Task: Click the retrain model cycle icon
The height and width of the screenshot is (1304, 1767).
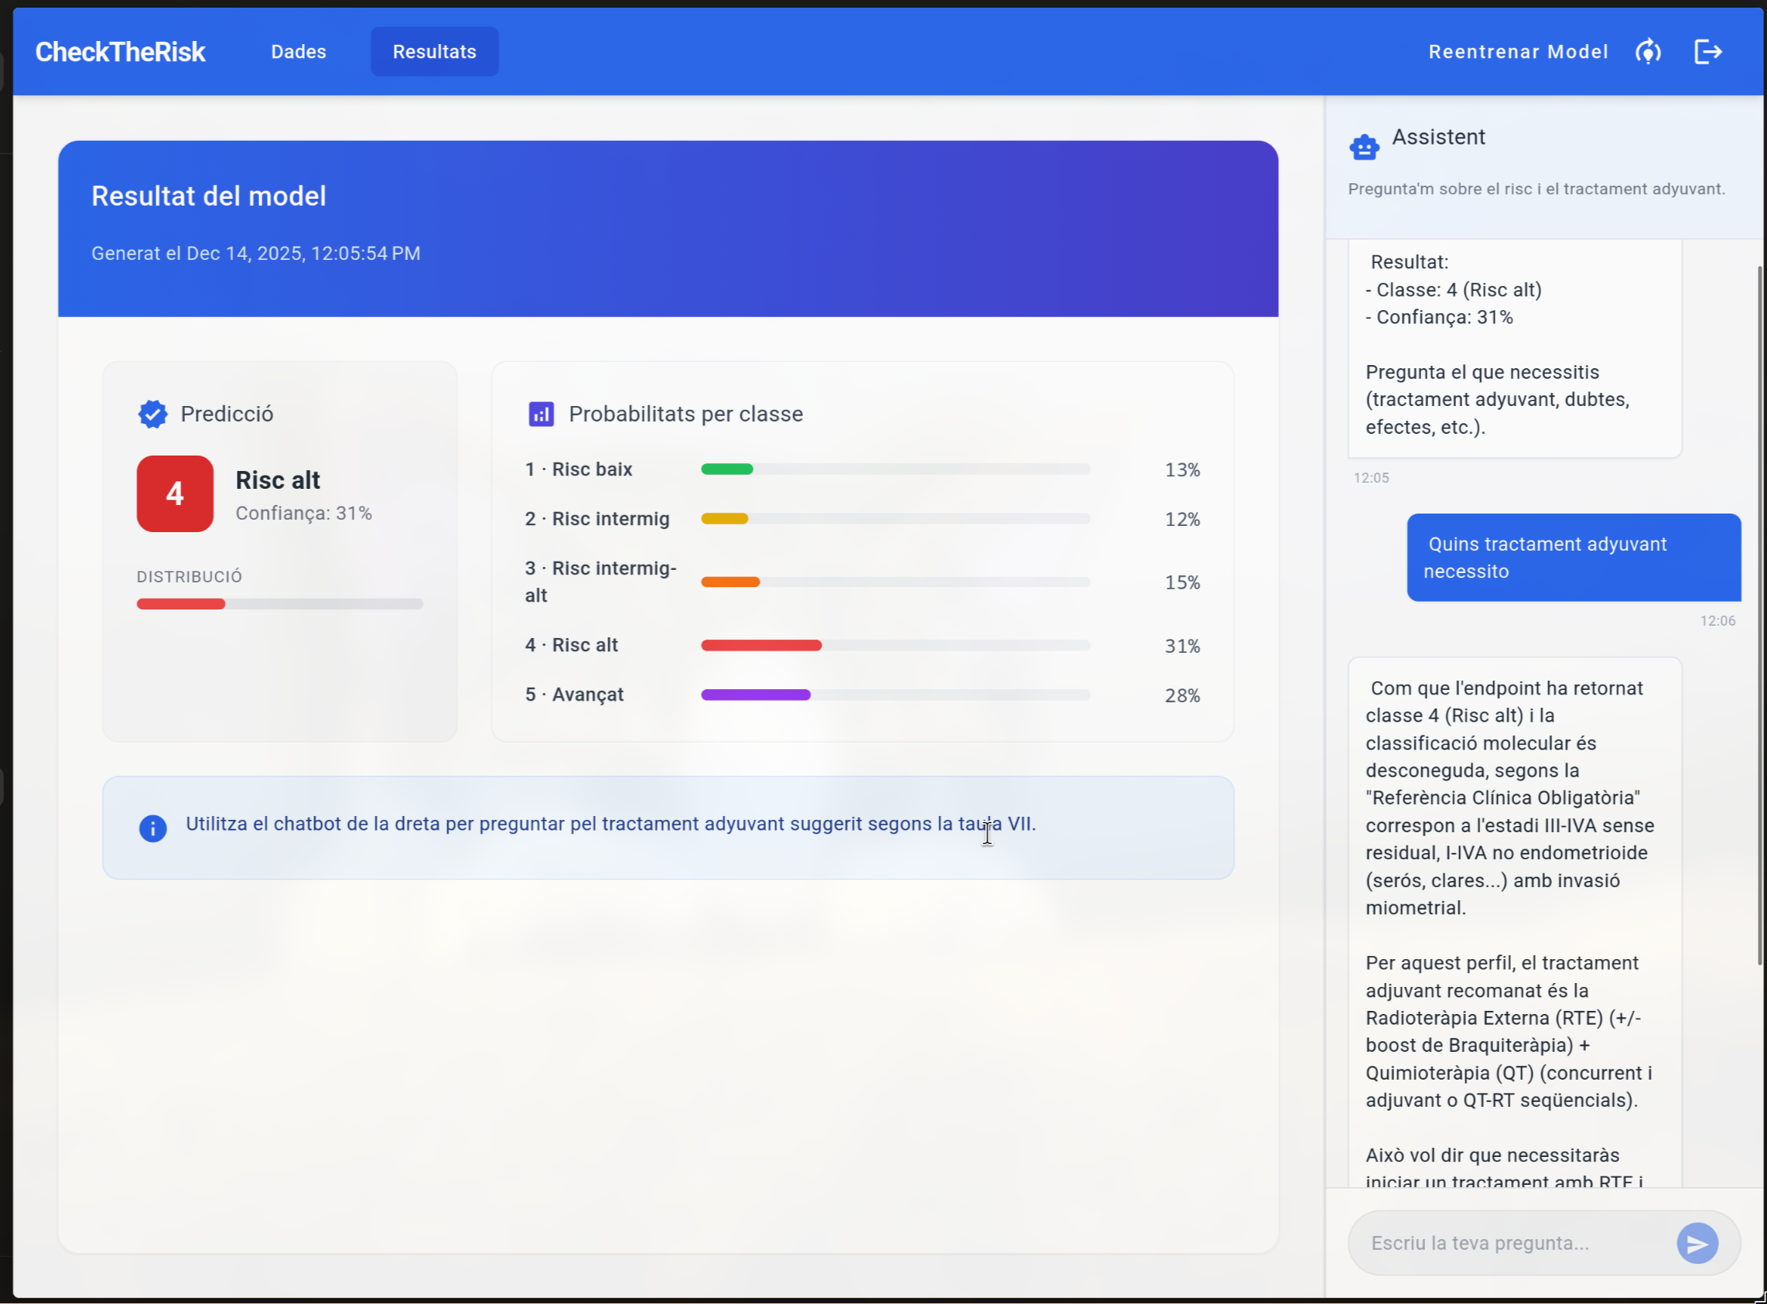Action: pyautogui.click(x=1648, y=52)
